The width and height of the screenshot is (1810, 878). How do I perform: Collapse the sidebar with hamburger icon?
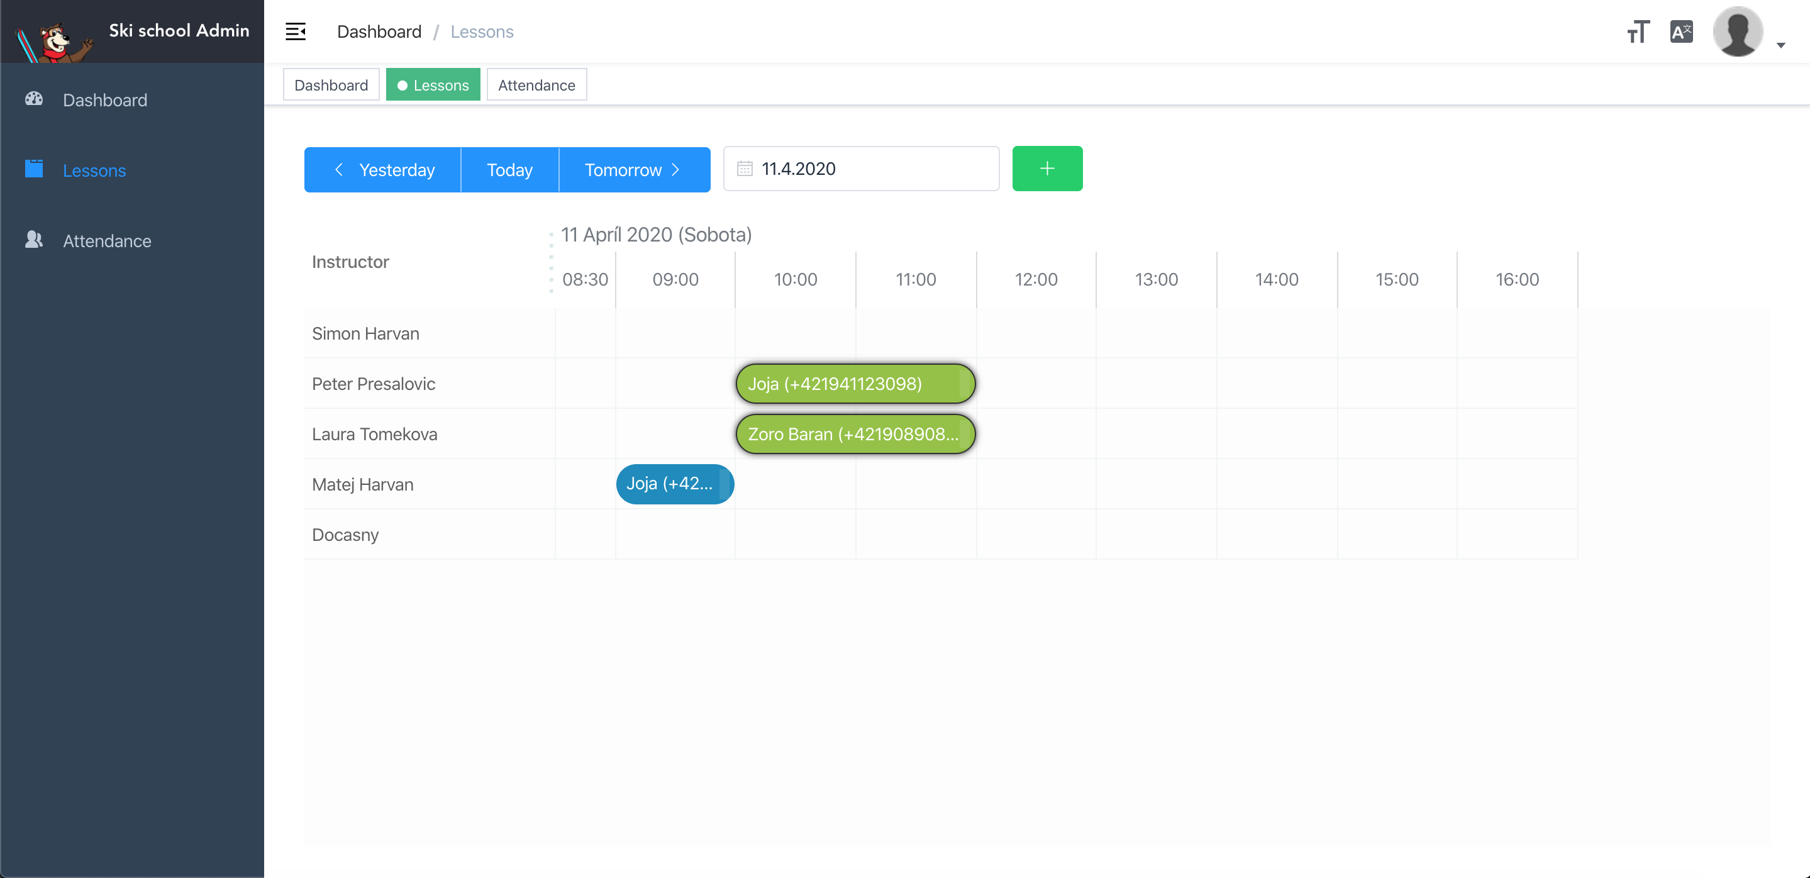[295, 31]
